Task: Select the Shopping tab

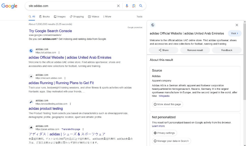Action: tap(77, 17)
